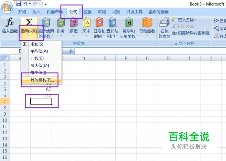Click the 插入函数 fx icon
This screenshot has height=161, width=226.
10,22
